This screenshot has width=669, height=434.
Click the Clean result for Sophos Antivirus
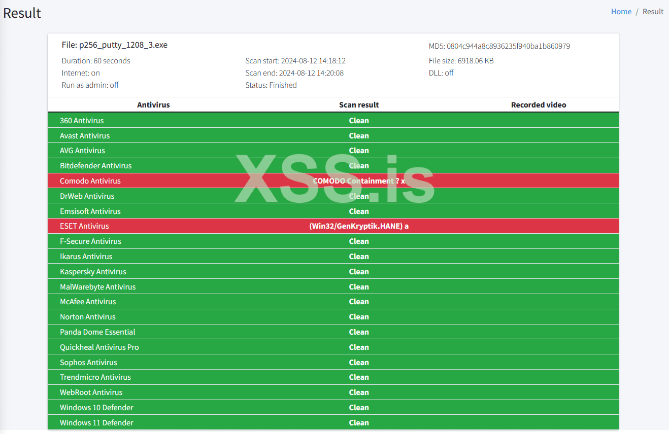click(359, 363)
